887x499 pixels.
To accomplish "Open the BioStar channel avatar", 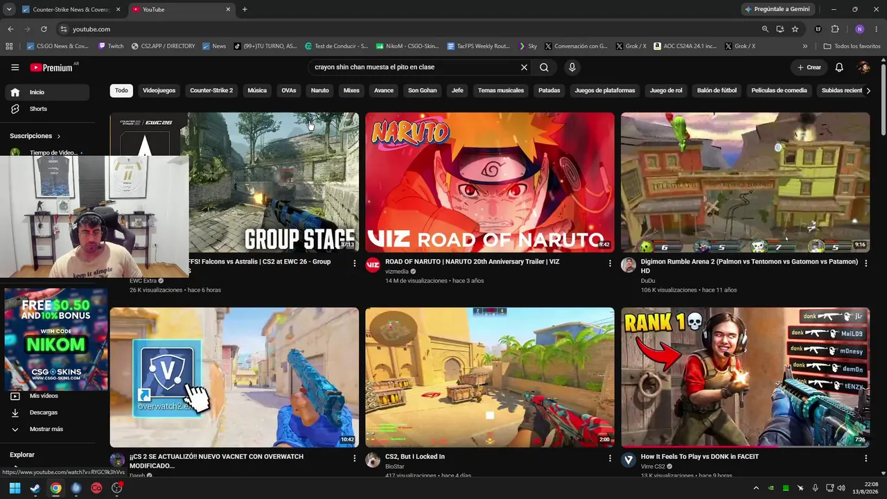I will click(373, 459).
